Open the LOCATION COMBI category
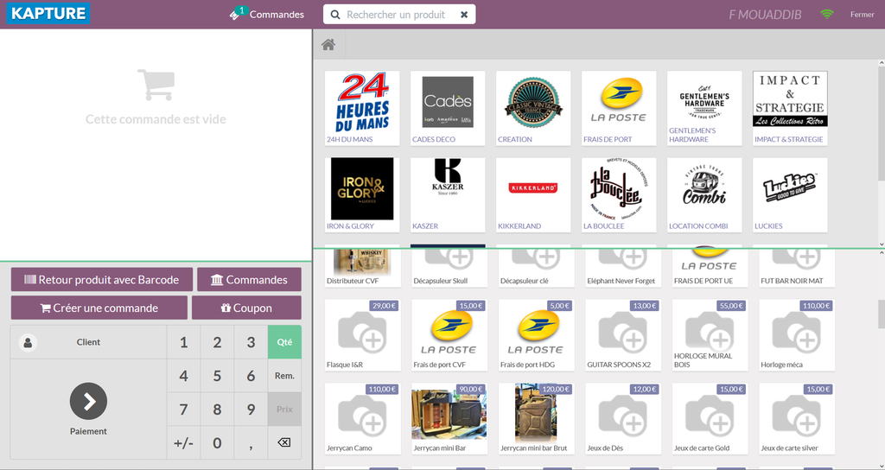Viewport: 885px width, 470px height. pyautogui.click(x=704, y=194)
